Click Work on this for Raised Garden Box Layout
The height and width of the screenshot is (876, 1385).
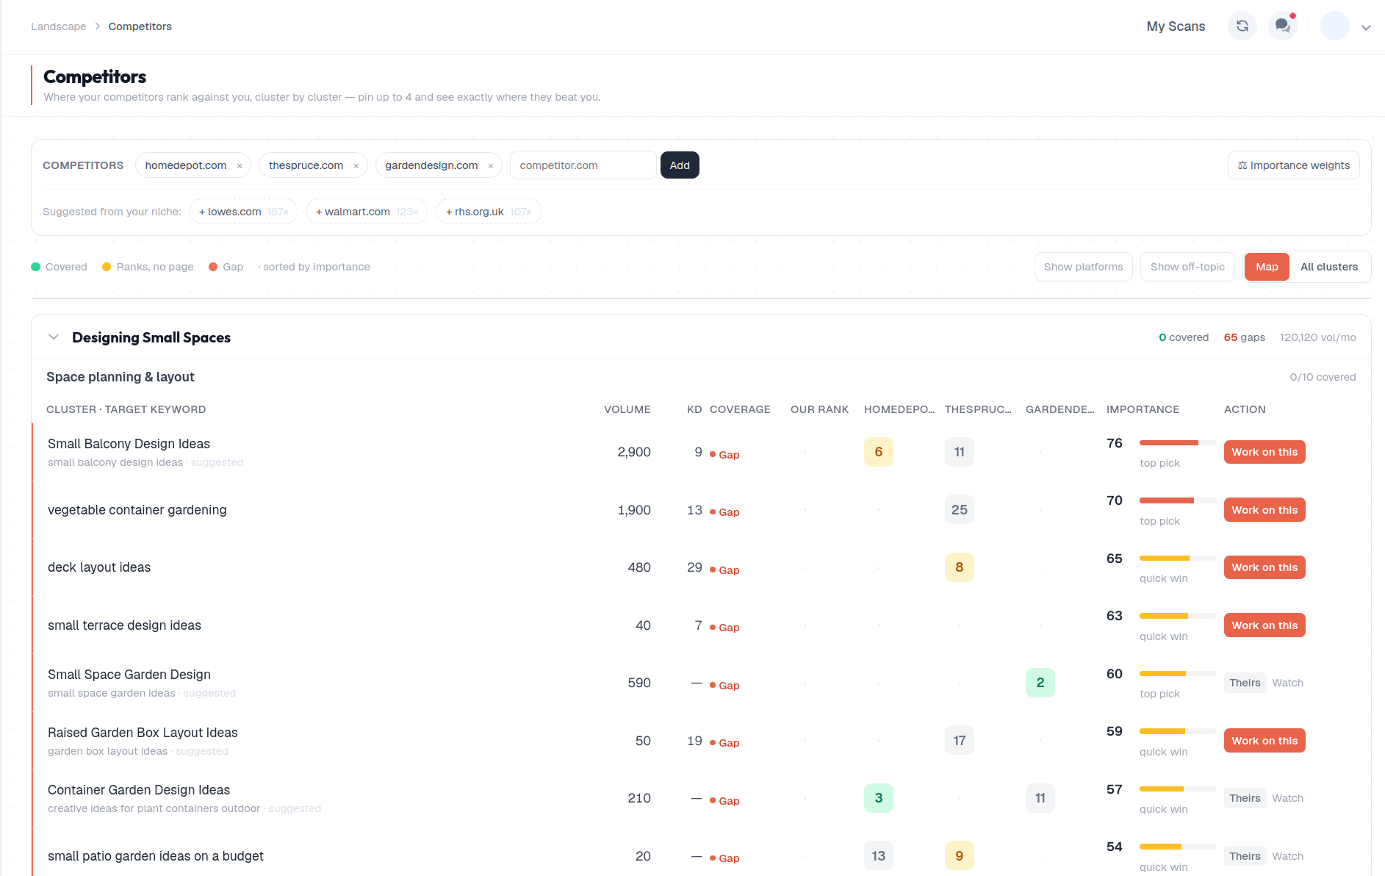1265,741
